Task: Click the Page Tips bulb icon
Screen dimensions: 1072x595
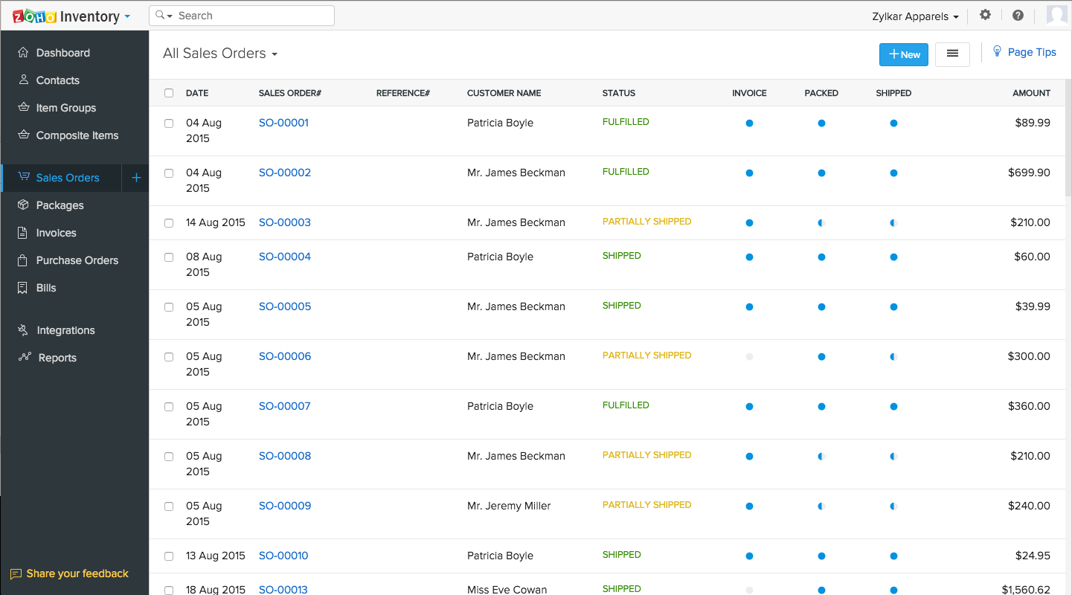Action: [x=997, y=51]
